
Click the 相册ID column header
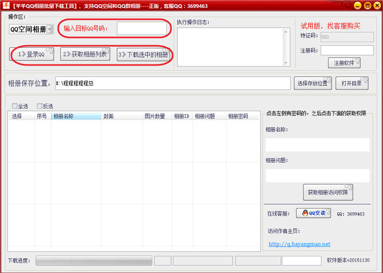click(182, 116)
